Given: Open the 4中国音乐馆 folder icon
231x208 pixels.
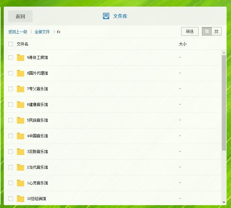Looking at the screenshot, I should coord(20,136).
